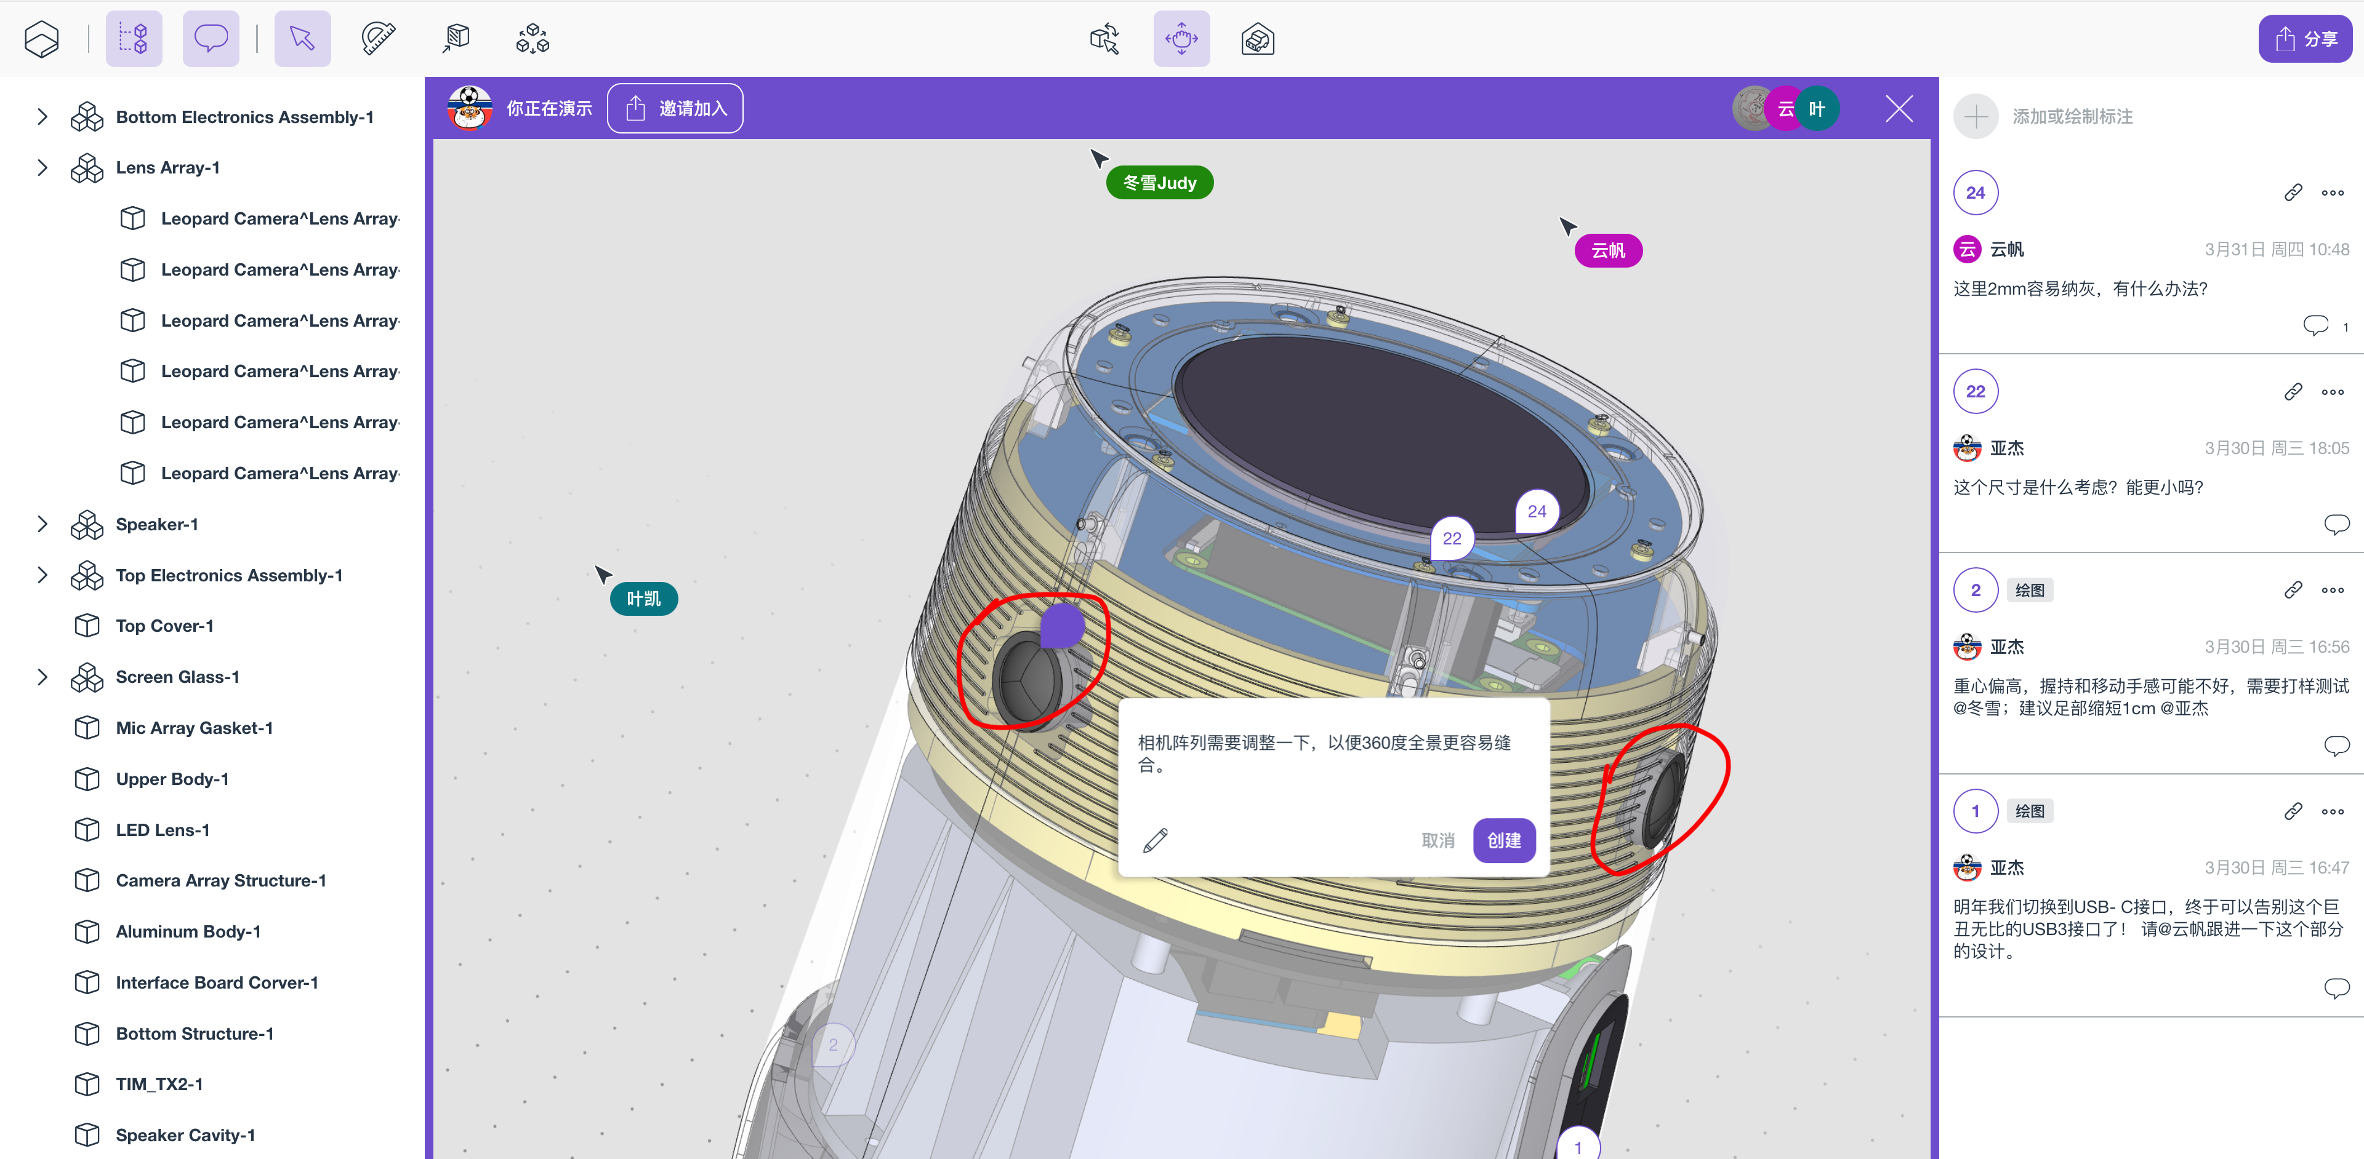Click the purple annotation pin on model

coord(1062,626)
